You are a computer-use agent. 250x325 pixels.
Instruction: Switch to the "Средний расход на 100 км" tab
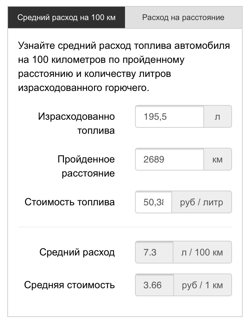(x=66, y=17)
